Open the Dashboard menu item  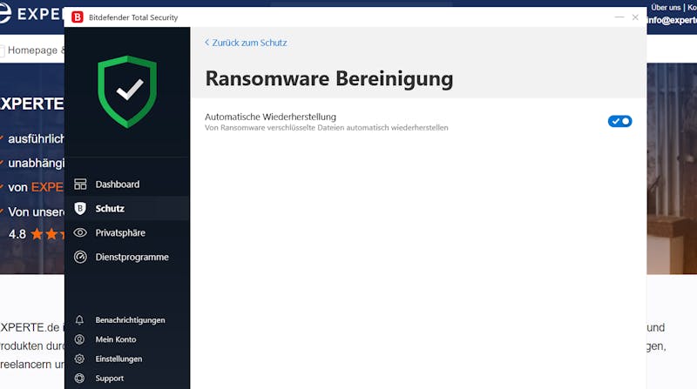tap(127, 184)
